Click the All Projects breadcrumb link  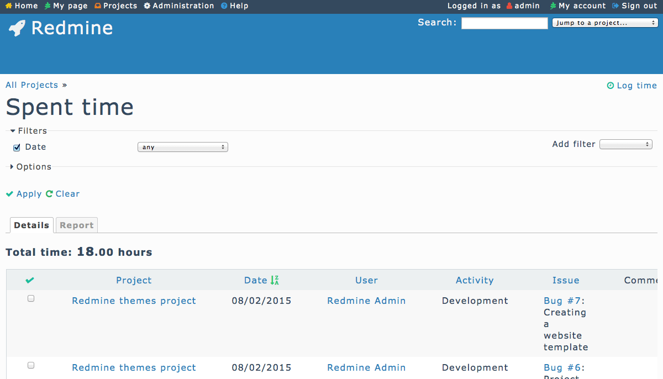[32, 85]
